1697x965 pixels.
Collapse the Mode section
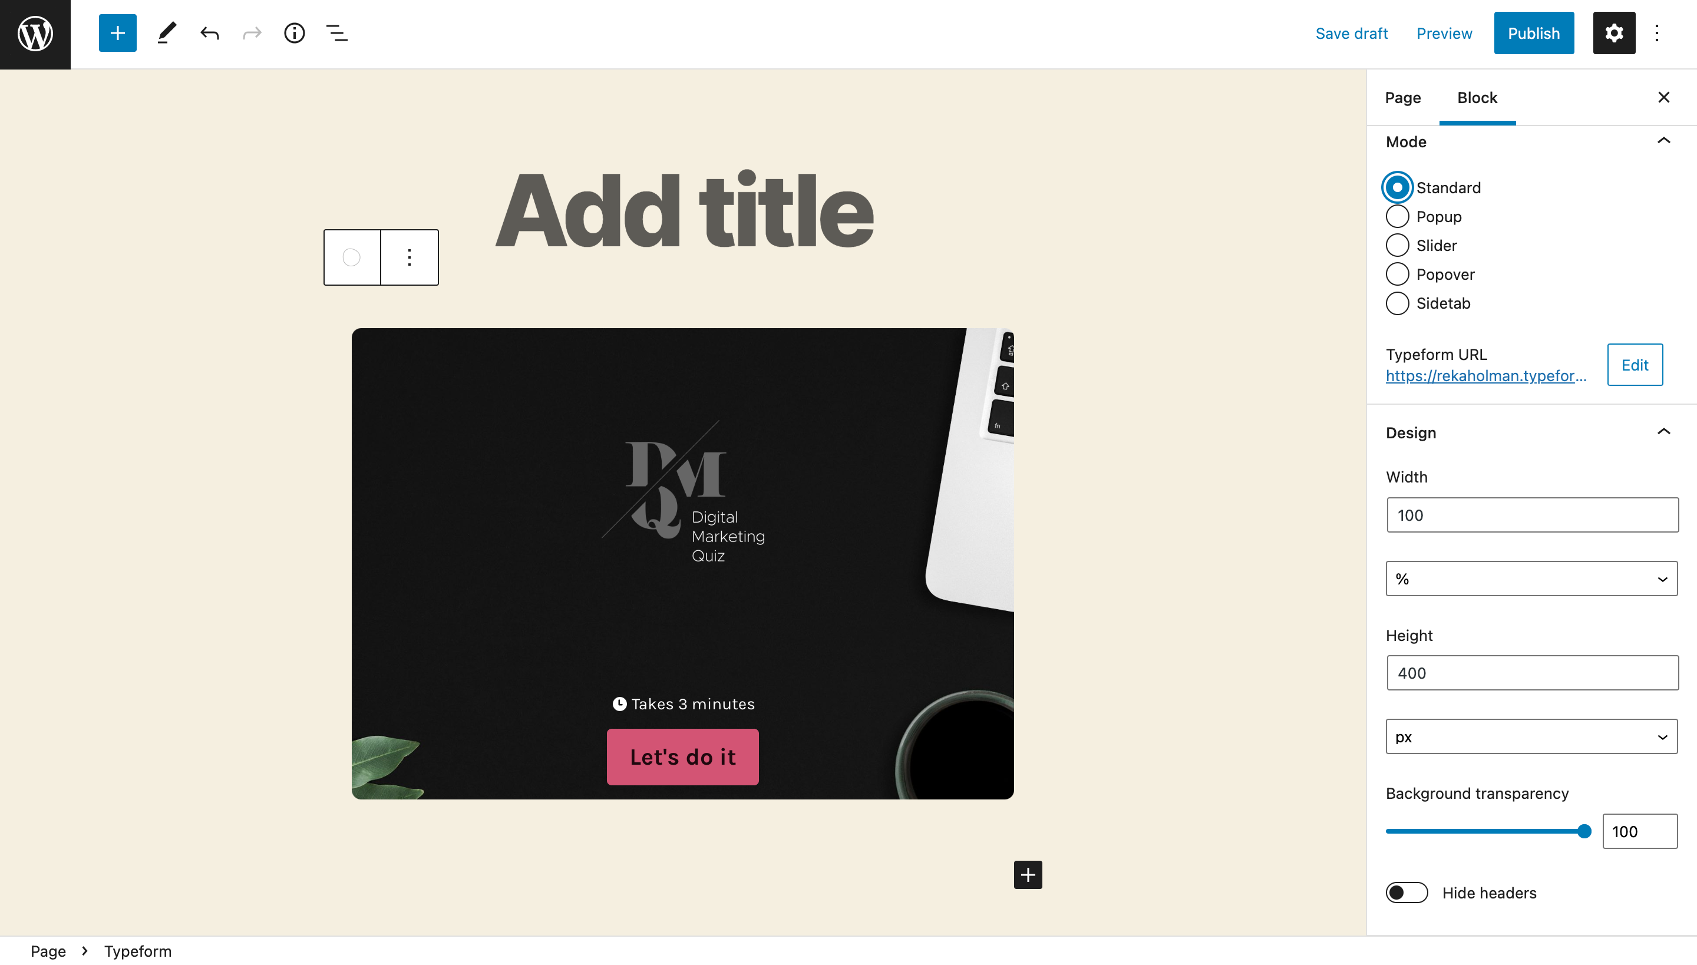click(x=1665, y=140)
